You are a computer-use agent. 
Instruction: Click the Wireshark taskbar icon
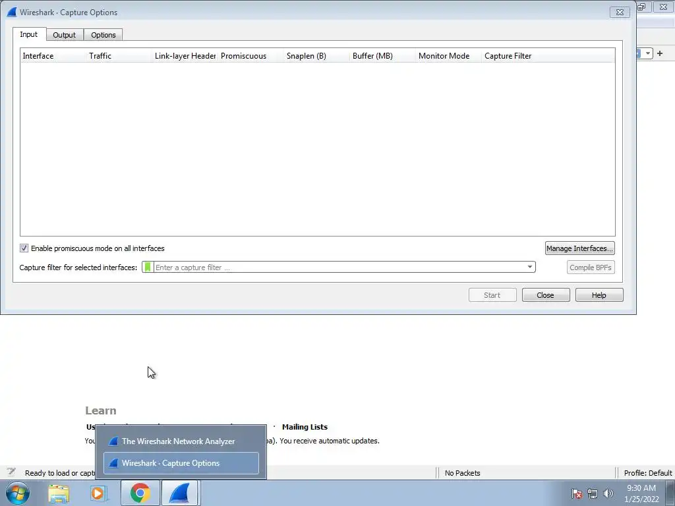pos(180,493)
